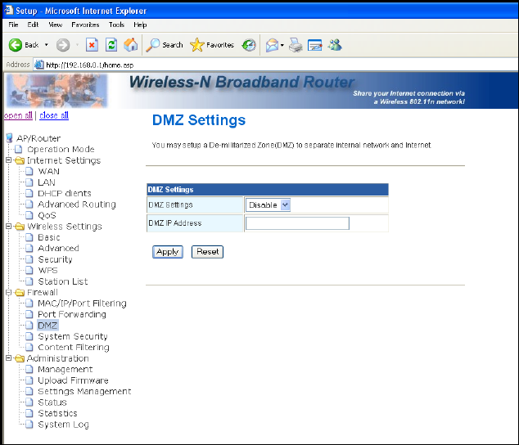Viewport: 519px width, 445px height.
Task: Collapse the Wireless Settings folder
Action: click(9, 227)
